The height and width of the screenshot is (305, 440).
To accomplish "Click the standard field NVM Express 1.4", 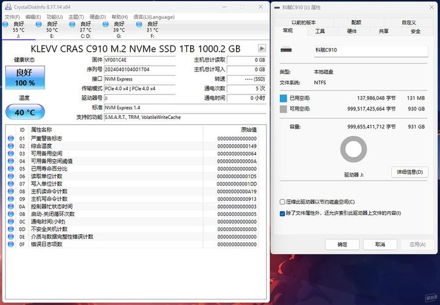I will (x=185, y=107).
